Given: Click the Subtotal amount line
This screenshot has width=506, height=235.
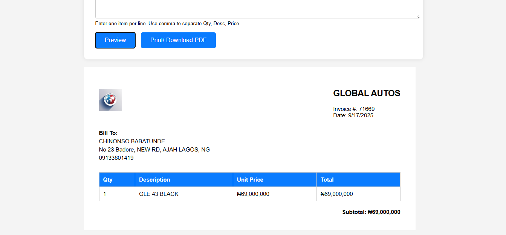Looking at the screenshot, I should pyautogui.click(x=371, y=212).
